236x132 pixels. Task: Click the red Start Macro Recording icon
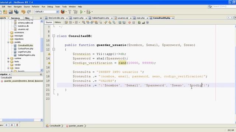point(129,22)
